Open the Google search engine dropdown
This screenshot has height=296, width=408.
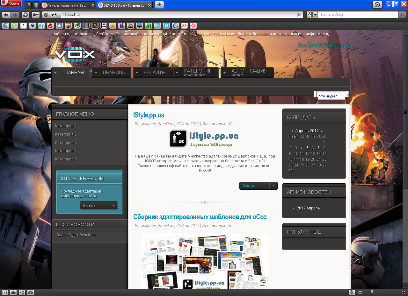[x=312, y=15]
